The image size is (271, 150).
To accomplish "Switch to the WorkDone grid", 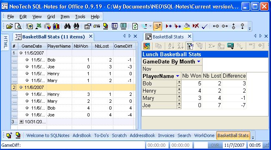I will (204, 135).
